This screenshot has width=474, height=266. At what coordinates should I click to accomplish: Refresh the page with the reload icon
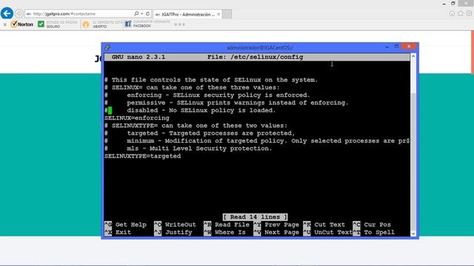147,13
